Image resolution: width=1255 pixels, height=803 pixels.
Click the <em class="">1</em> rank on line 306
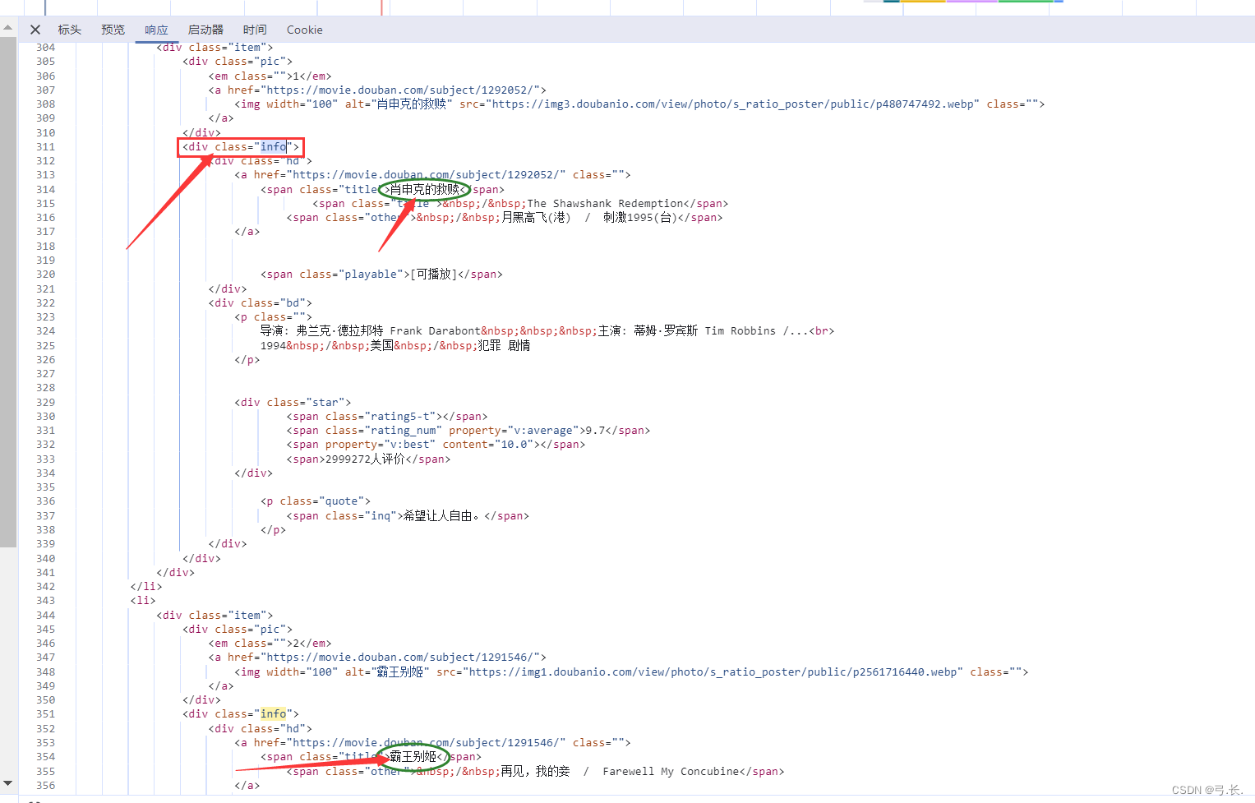click(270, 76)
